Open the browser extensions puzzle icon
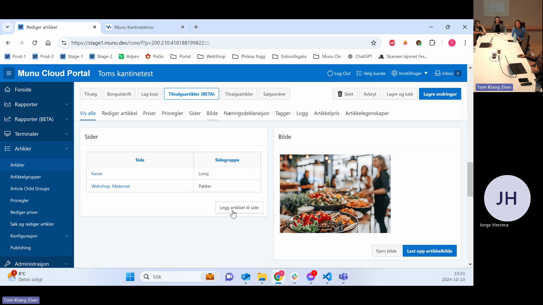543x305 pixels. (432, 43)
